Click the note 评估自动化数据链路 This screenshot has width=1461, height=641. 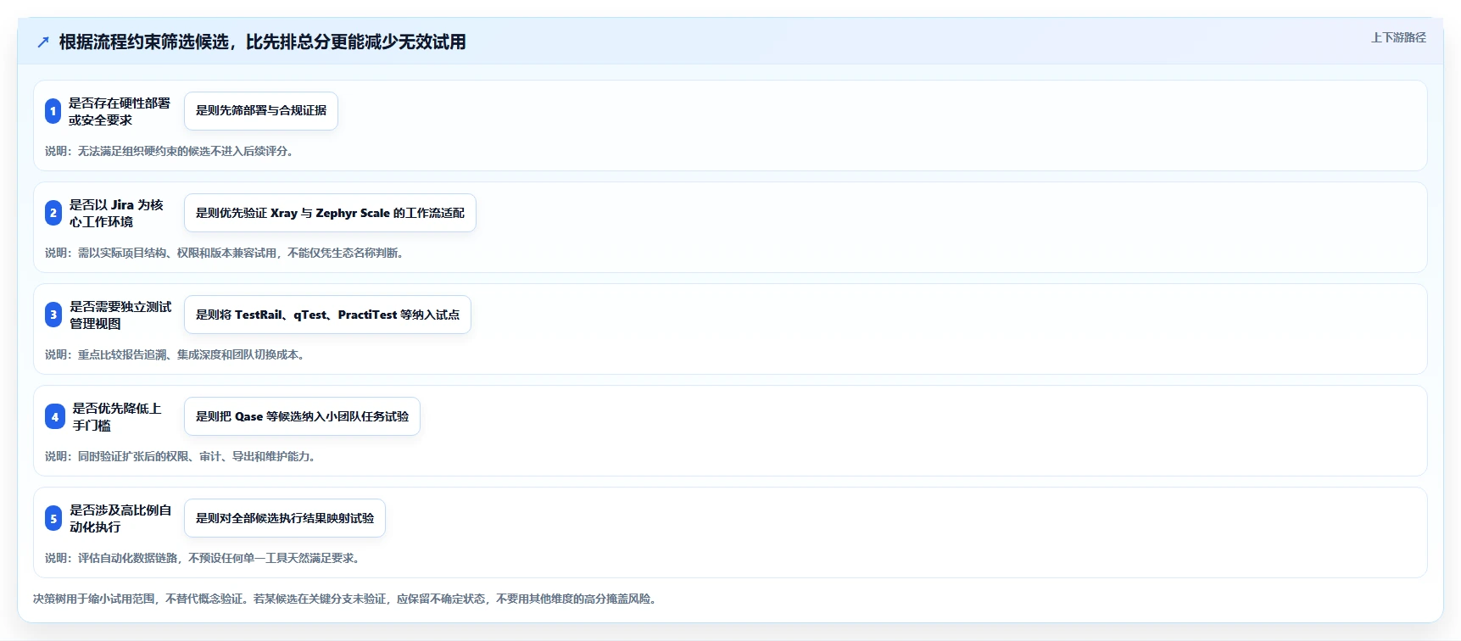pyautogui.click(x=204, y=558)
